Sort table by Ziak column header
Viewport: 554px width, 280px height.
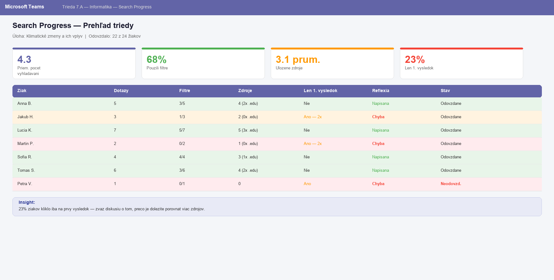(22, 91)
